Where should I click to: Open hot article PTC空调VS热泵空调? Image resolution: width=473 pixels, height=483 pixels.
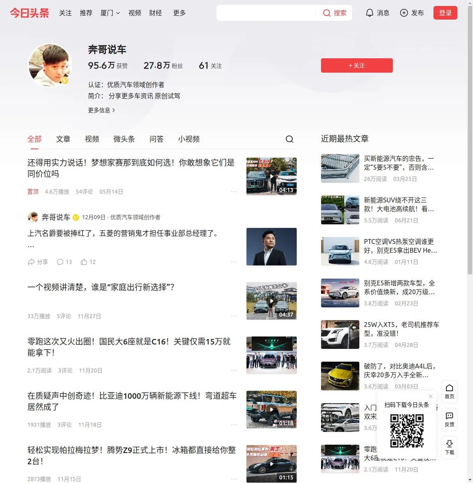pos(401,246)
